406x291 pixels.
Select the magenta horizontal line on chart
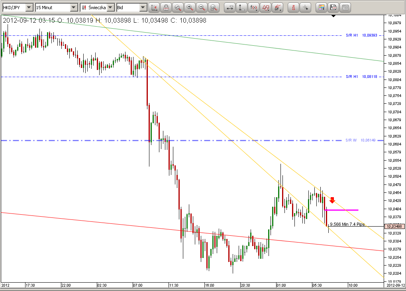tap(341, 210)
